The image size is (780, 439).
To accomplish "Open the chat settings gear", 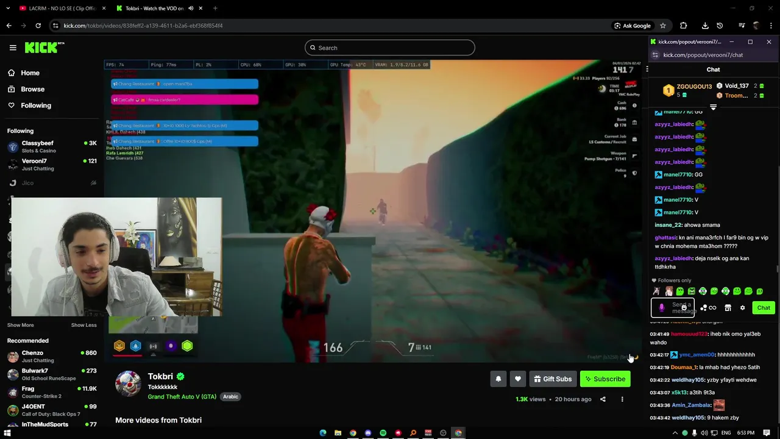I will pos(742,308).
